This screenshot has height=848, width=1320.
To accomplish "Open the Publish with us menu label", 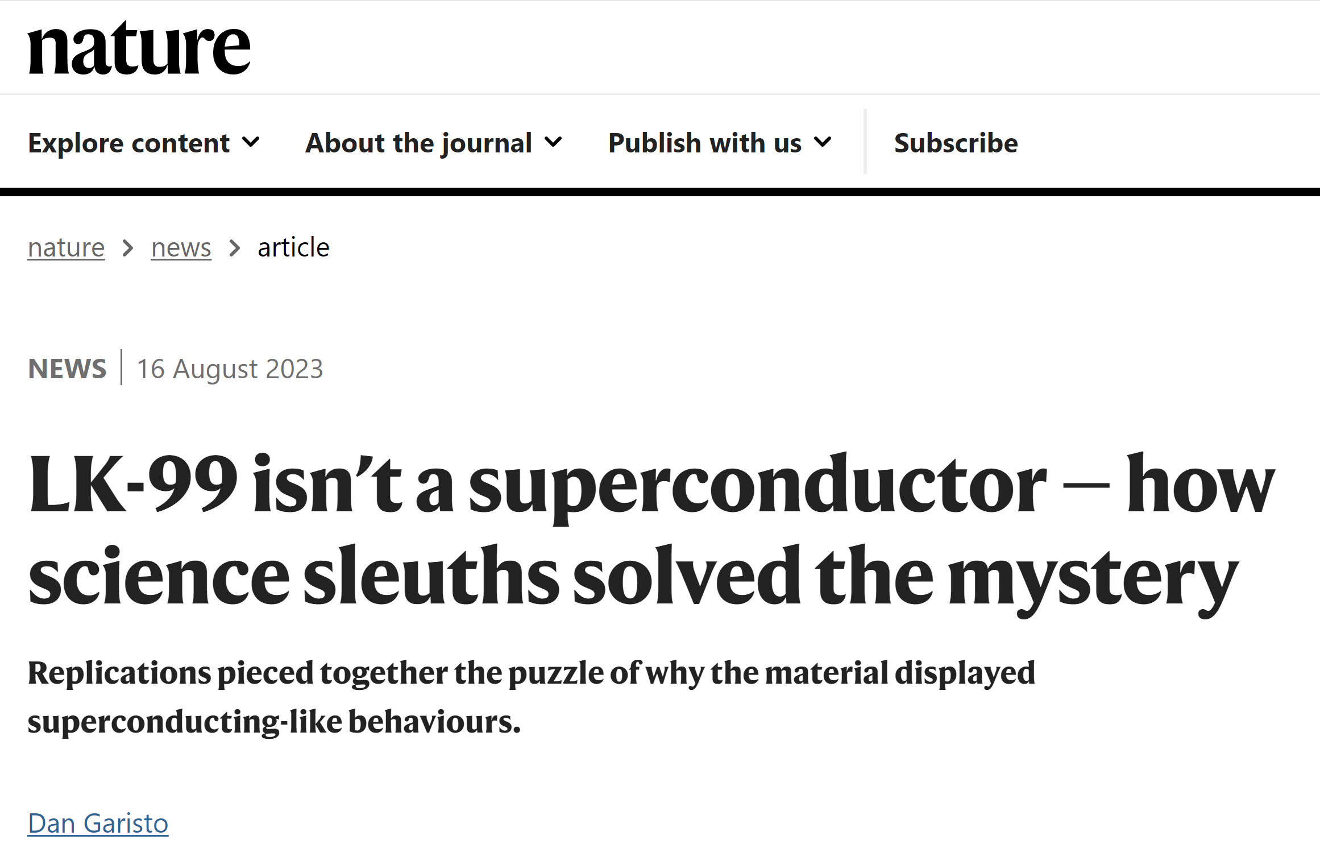I will (x=705, y=143).
